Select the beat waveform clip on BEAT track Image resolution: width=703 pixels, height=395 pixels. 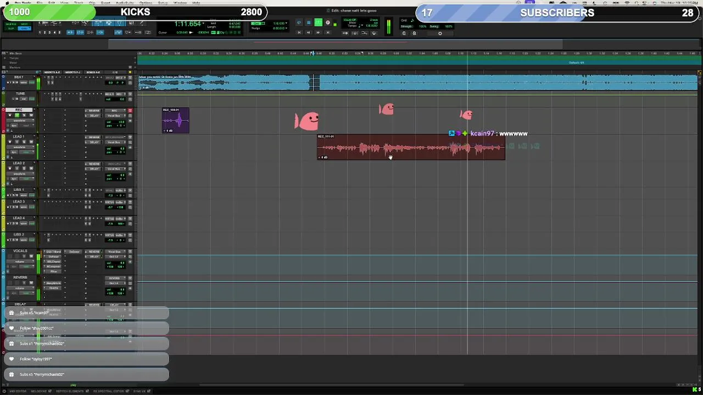tap(417, 83)
